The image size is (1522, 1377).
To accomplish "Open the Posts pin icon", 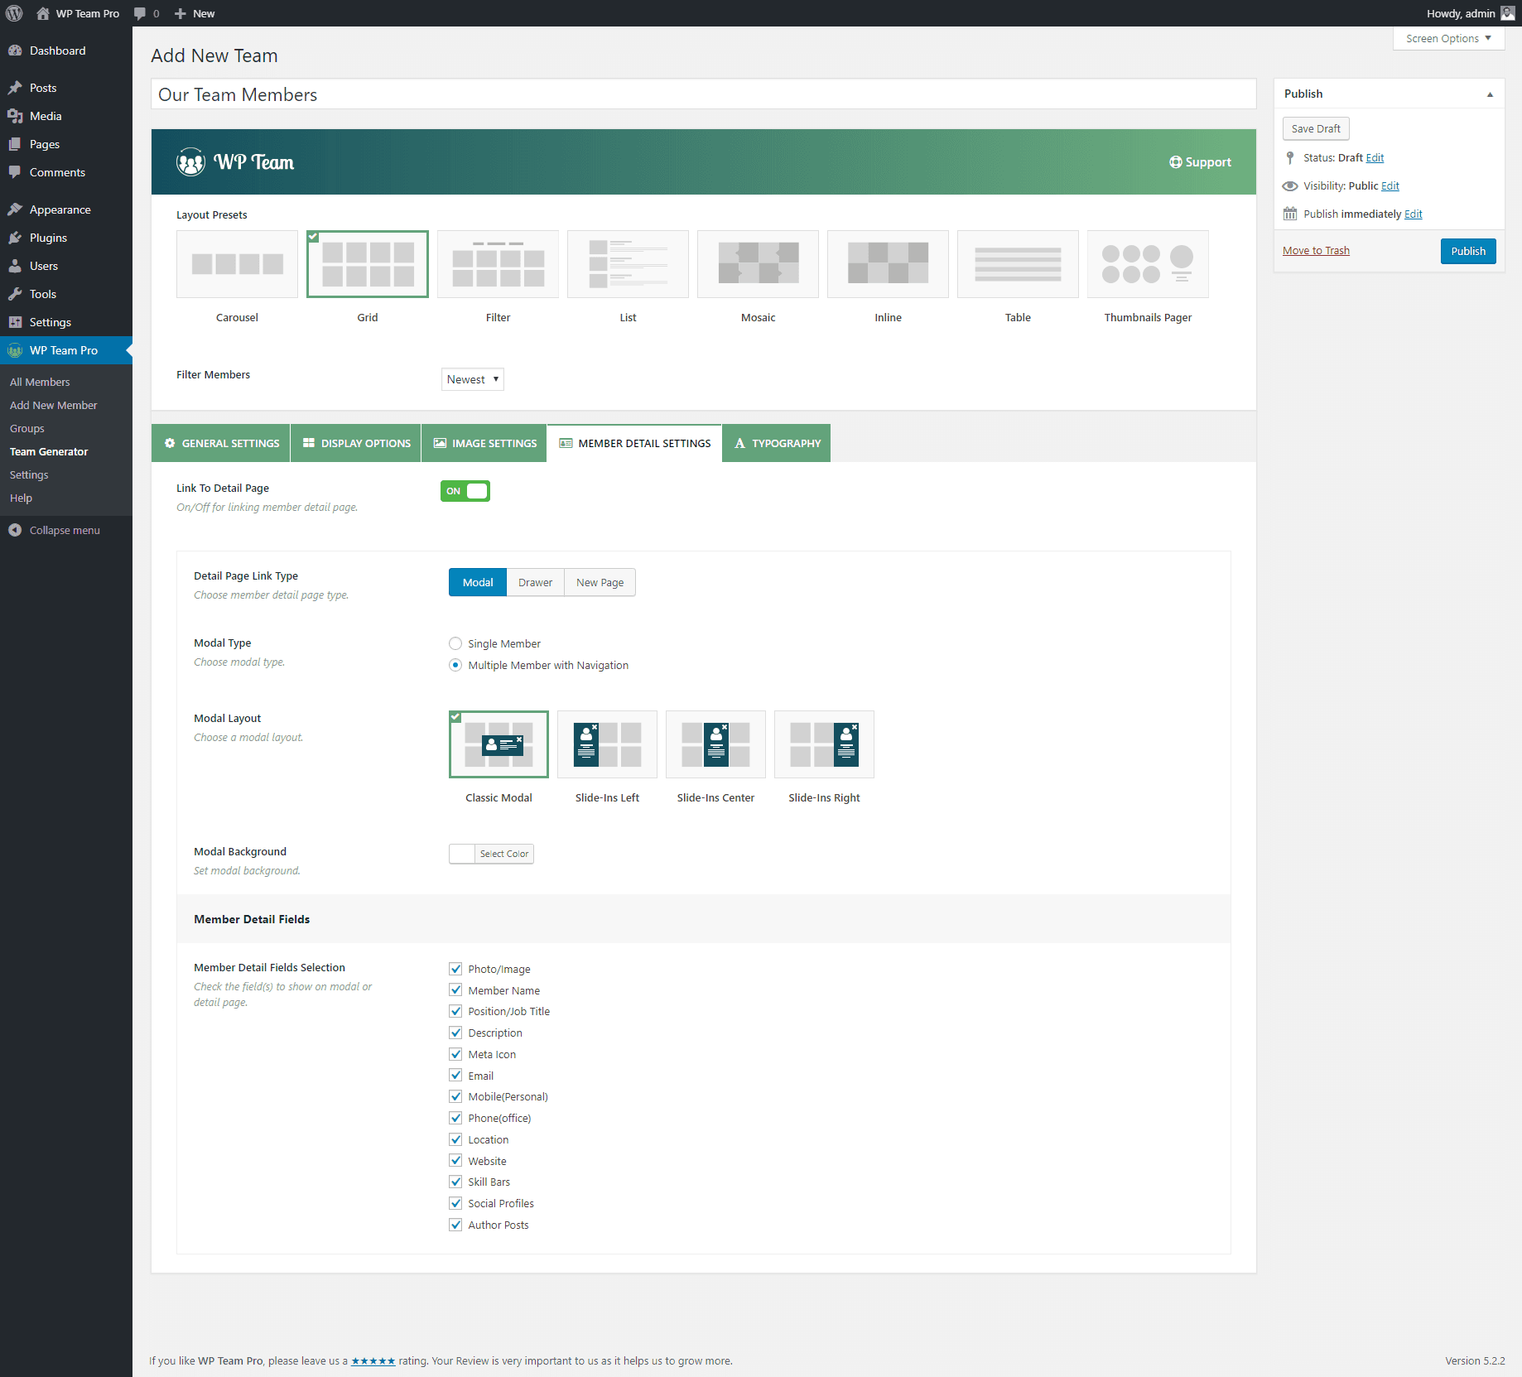I will (x=15, y=88).
